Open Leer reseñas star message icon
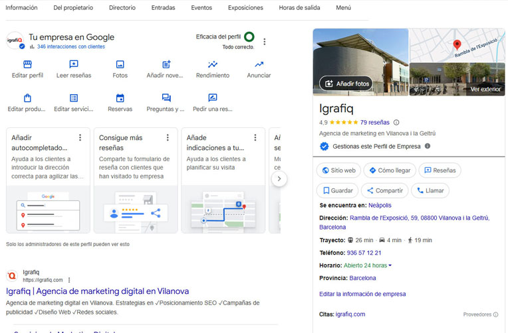508x333 pixels. coord(74,64)
